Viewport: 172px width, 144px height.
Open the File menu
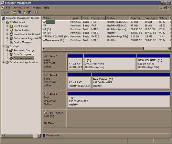pyautogui.click(x=8, y=8)
